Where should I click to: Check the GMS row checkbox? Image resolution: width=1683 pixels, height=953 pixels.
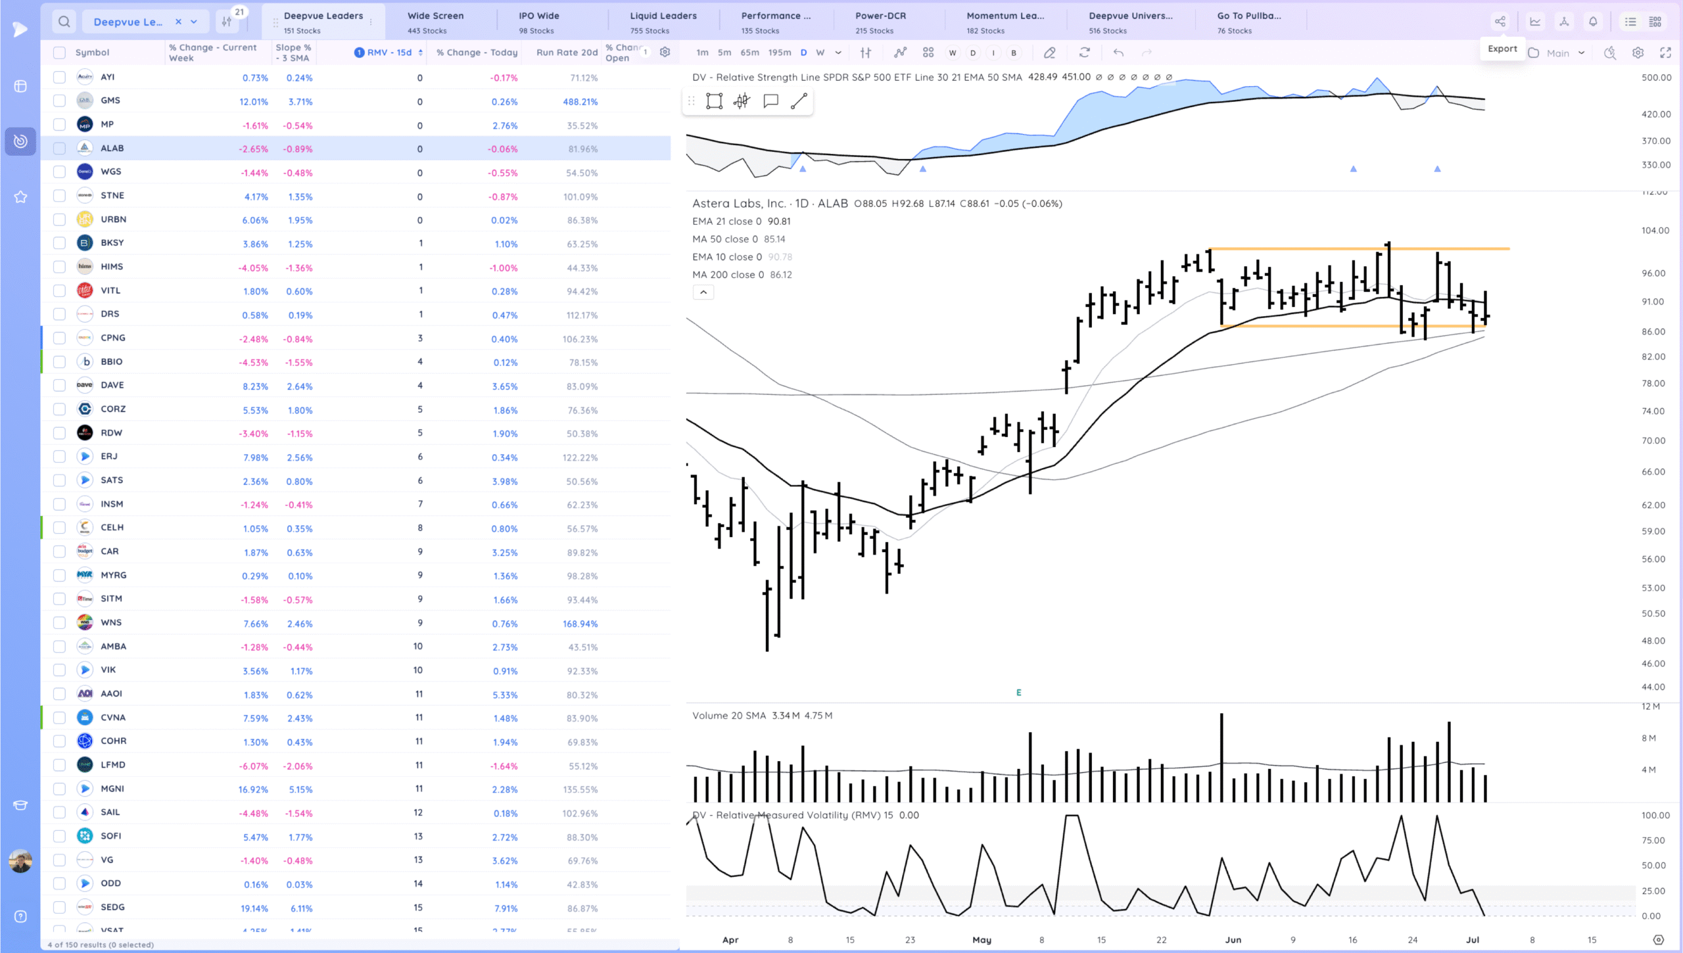(59, 101)
